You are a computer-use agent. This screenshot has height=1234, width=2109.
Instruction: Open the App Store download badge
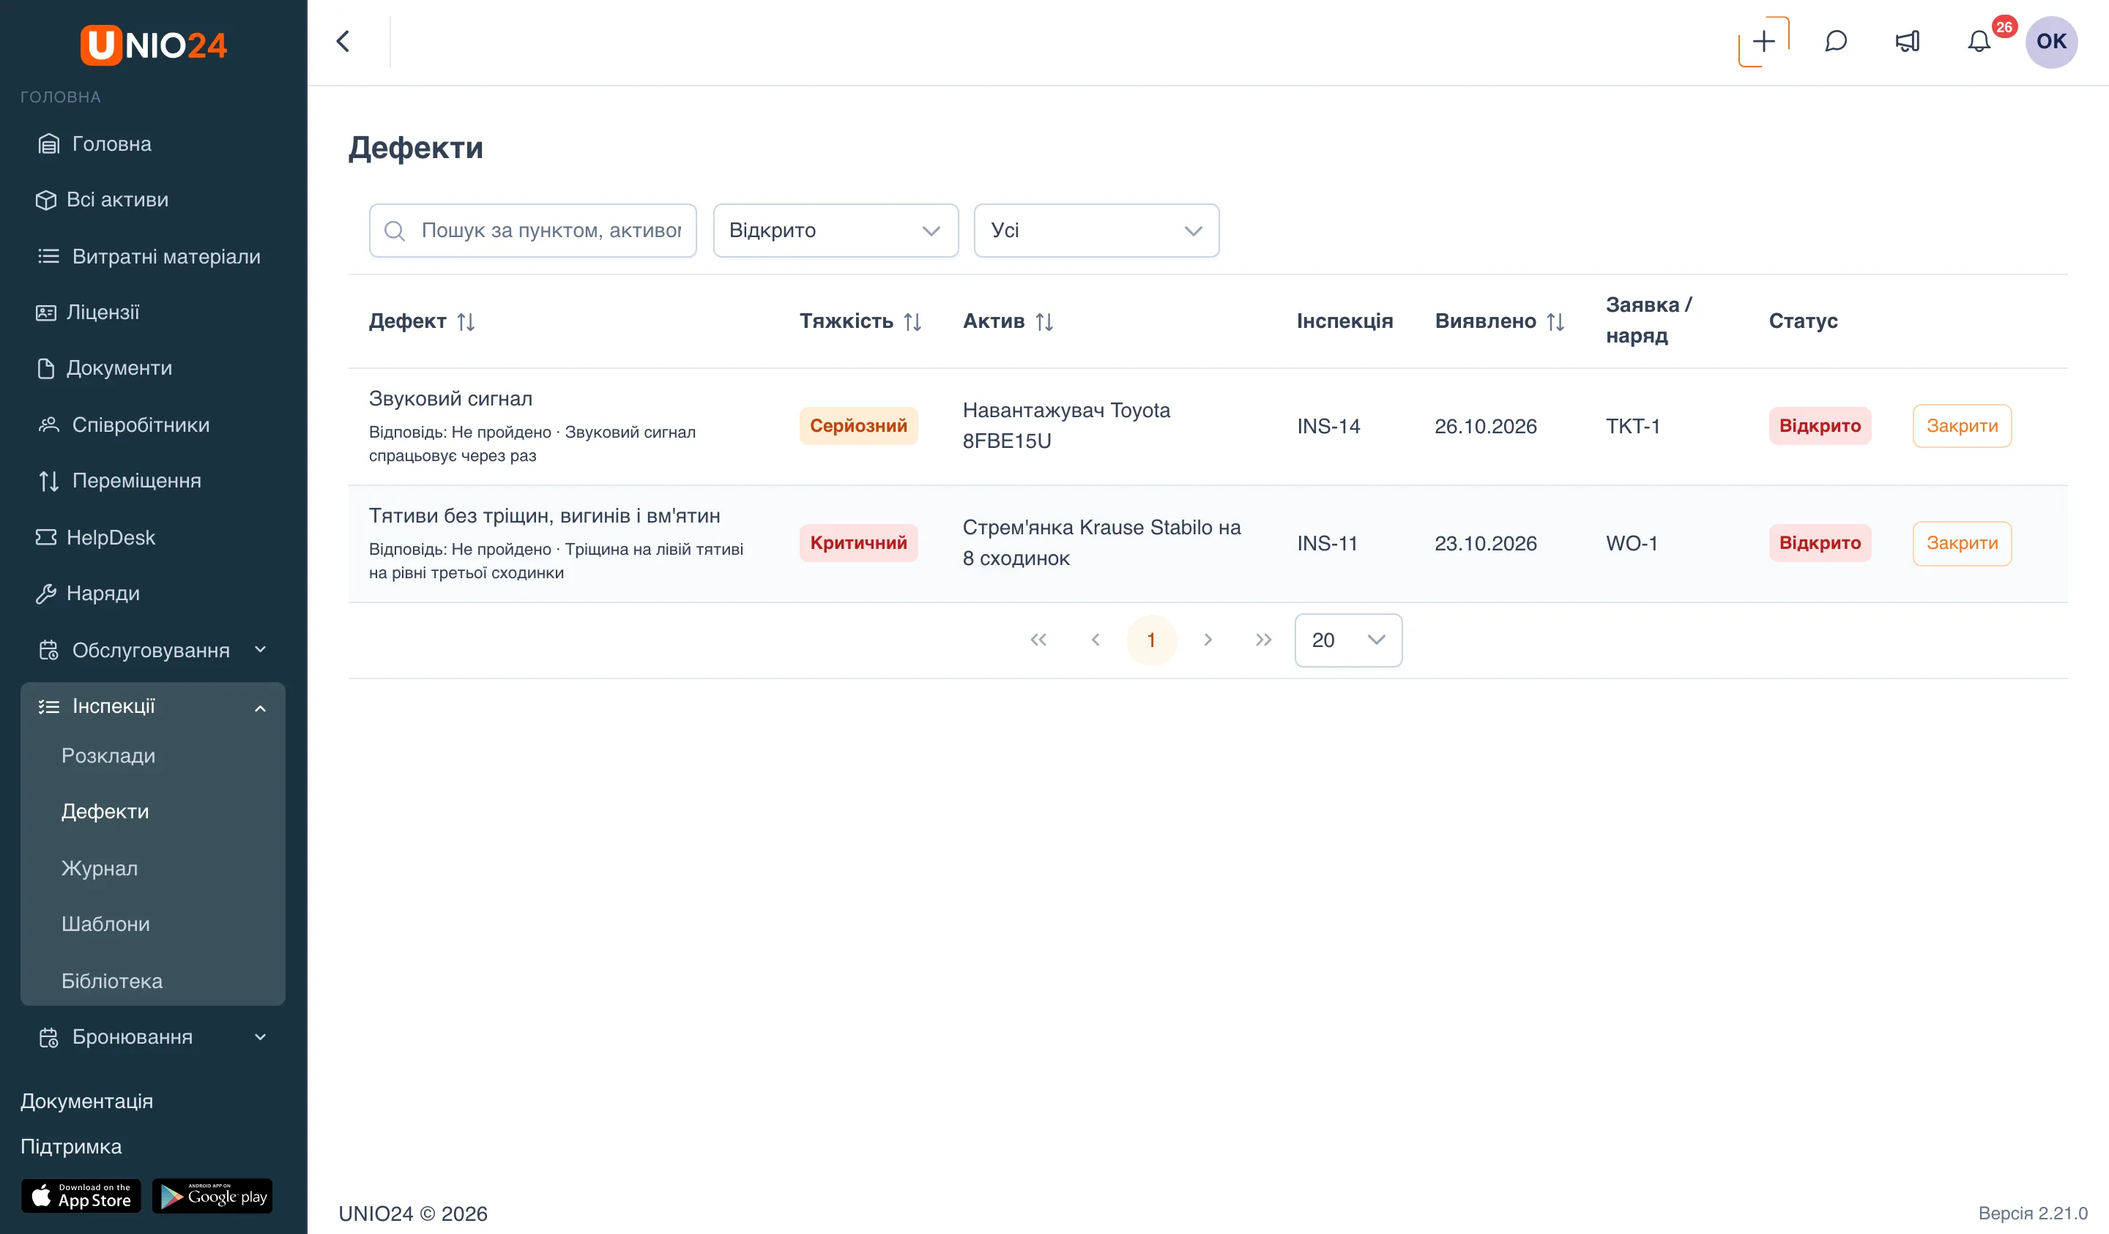click(x=81, y=1195)
